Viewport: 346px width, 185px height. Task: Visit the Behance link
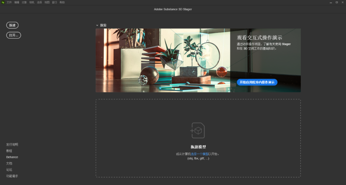pos(12,157)
